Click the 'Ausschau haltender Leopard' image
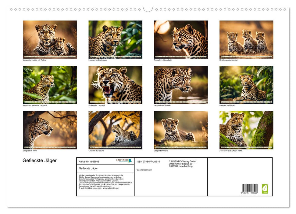 click(x=50, y=85)
